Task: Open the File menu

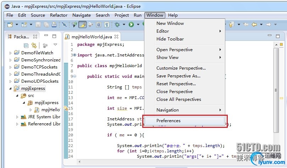Action: (x=10, y=15)
